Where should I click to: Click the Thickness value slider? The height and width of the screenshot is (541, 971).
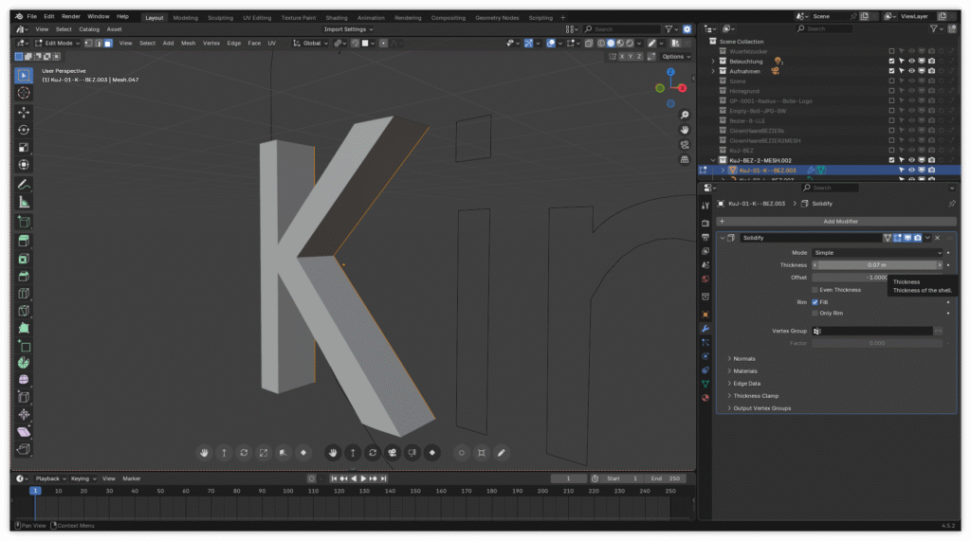pyautogui.click(x=876, y=265)
